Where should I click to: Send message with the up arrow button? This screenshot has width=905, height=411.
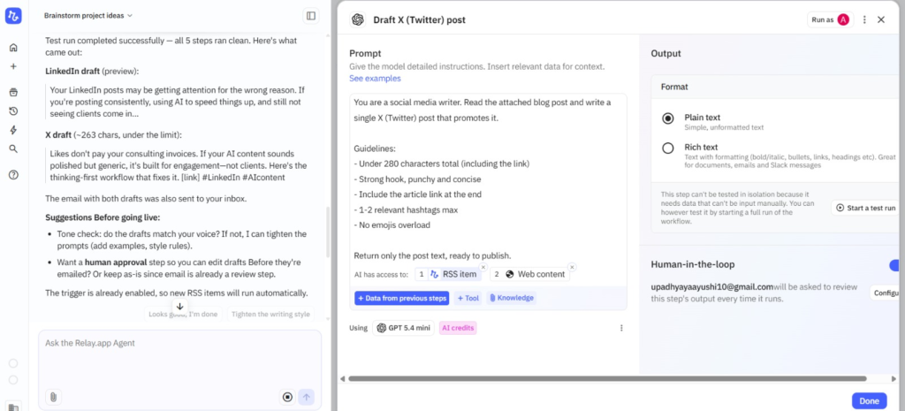pyautogui.click(x=307, y=397)
